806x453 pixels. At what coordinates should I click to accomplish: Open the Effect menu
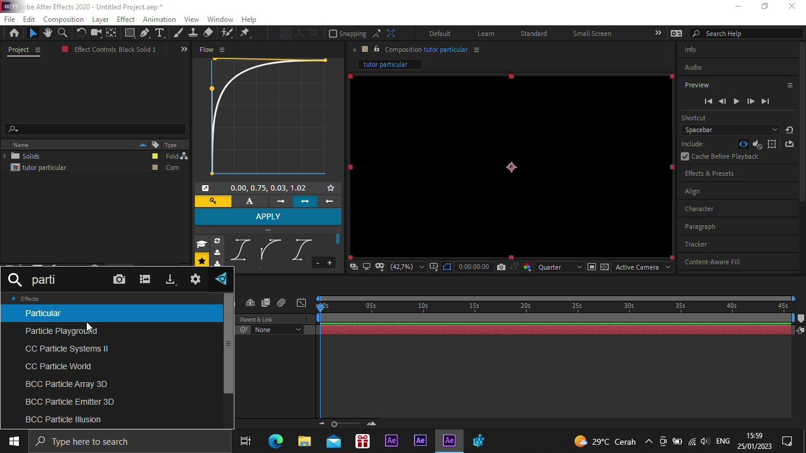click(x=126, y=19)
